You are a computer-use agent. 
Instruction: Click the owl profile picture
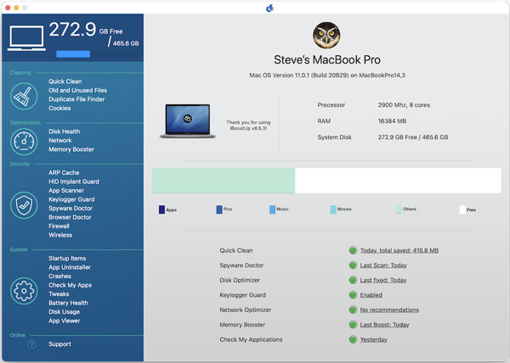[x=326, y=36]
